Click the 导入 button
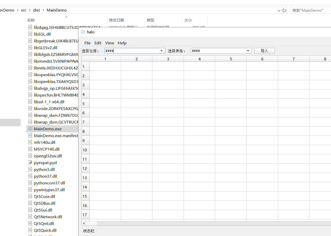Image resolution: width=331 pixels, height=236 pixels. (x=264, y=51)
